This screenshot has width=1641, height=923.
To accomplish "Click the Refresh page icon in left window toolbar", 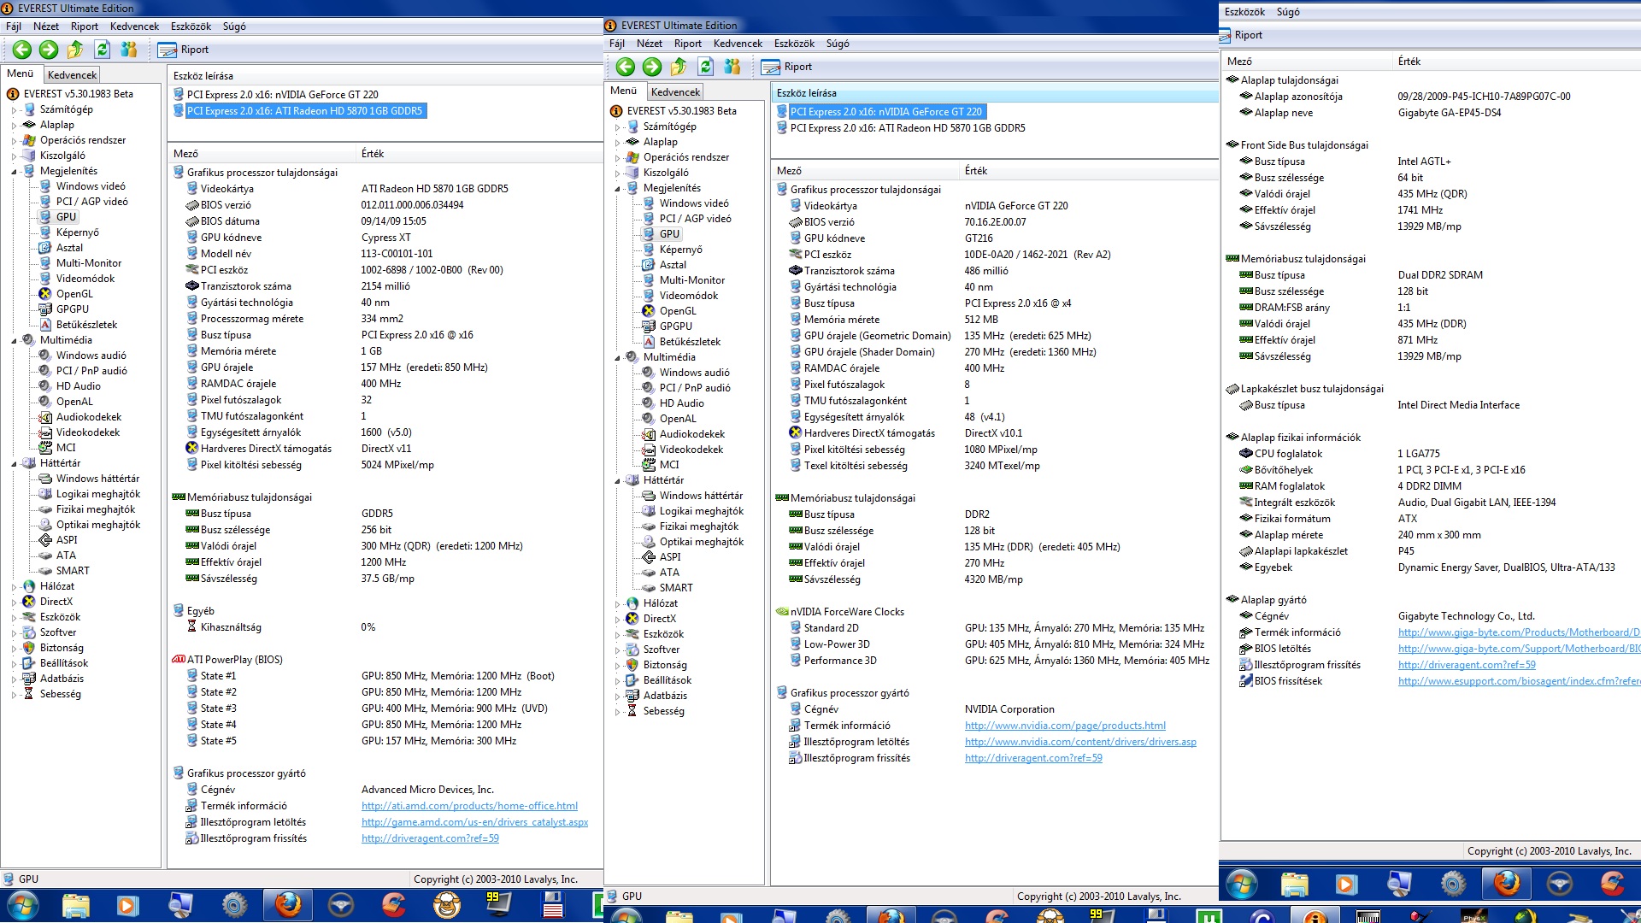I will (103, 50).
